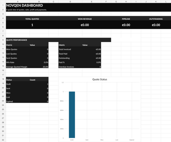The image size is (171, 142).
Task: Click the 0.0% value in the Win Rate row
Action: pos(46,62)
